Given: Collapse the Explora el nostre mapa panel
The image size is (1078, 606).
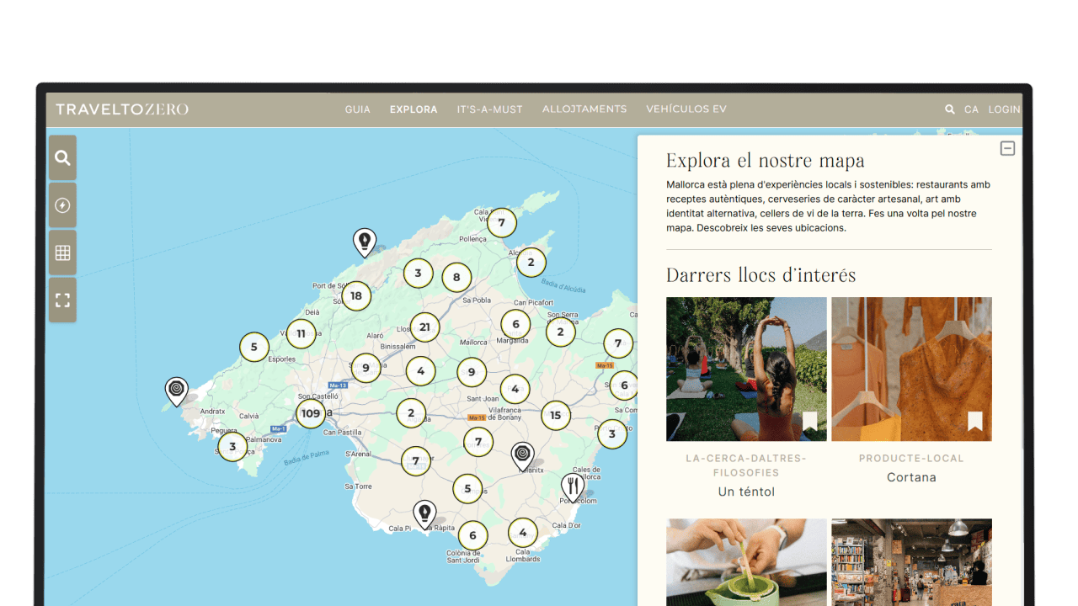Looking at the screenshot, I should tap(1007, 149).
